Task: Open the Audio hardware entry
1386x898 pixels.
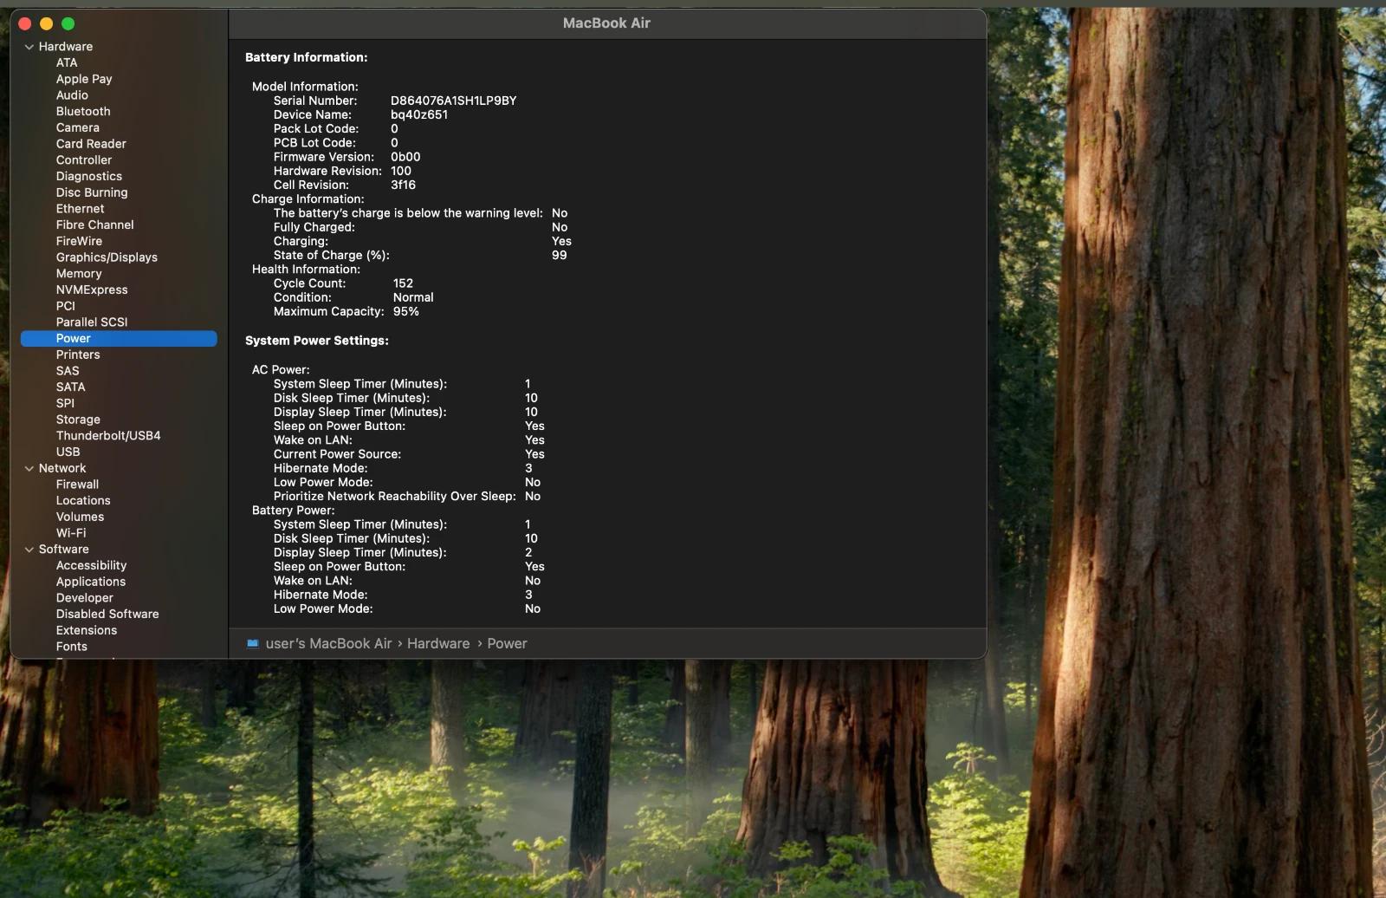Action: 72,95
